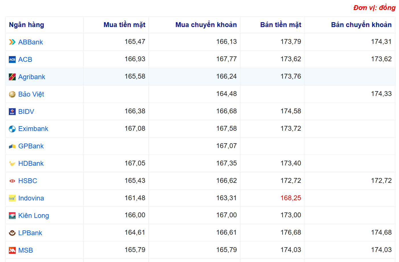This screenshot has height=262, width=399.
Task: Click the Ngân hàng column header
Action: click(26, 25)
